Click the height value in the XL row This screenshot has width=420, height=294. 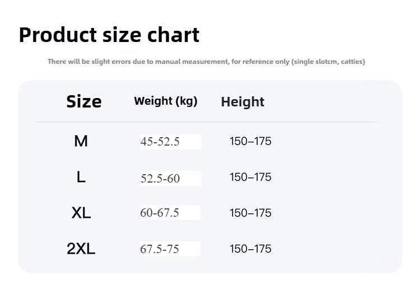pyautogui.click(x=250, y=213)
